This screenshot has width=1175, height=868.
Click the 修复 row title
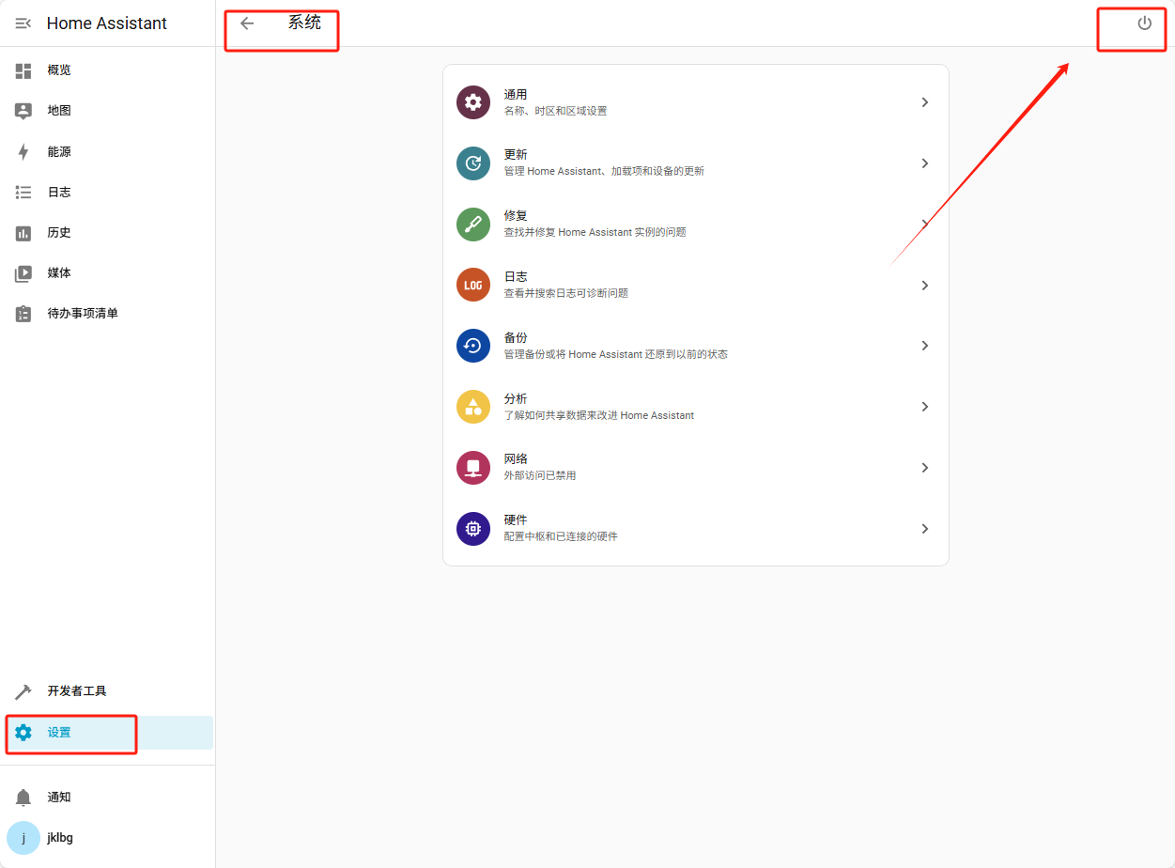tap(516, 216)
